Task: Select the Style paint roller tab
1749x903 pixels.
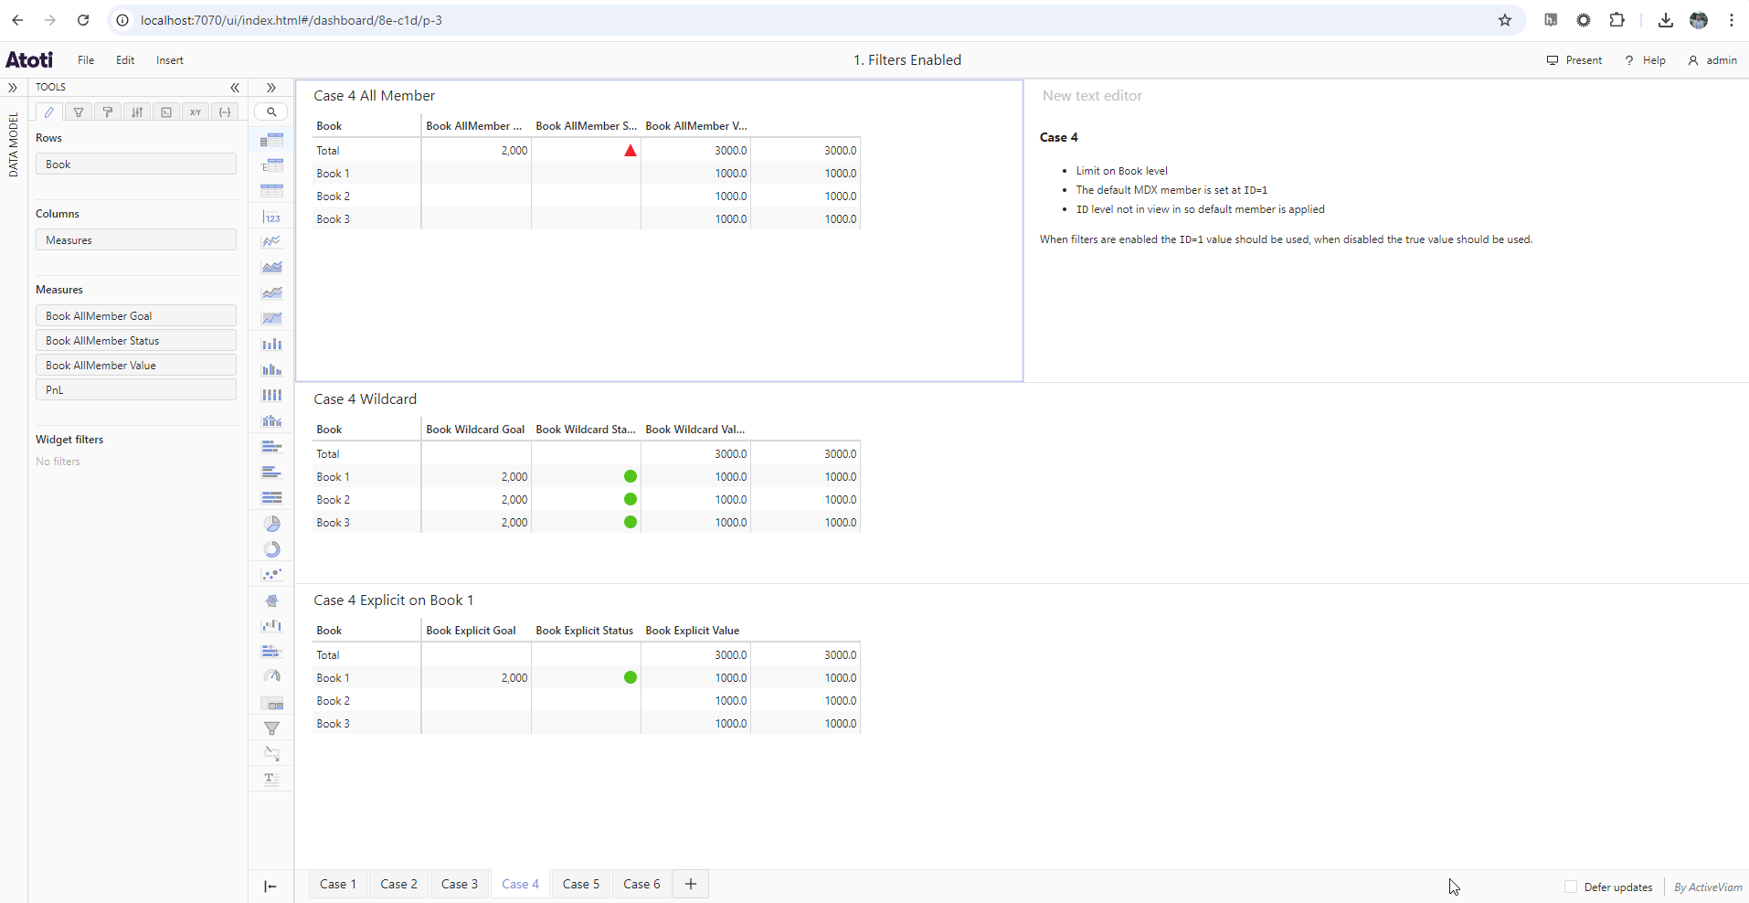Action: 108,112
